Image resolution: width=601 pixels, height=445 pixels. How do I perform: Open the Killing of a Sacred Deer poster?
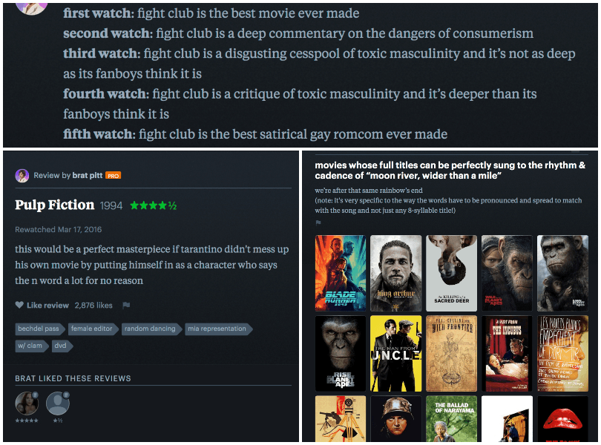click(452, 273)
